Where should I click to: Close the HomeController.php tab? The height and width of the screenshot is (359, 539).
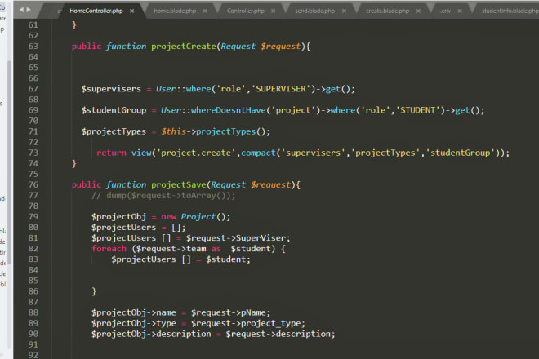click(x=132, y=11)
